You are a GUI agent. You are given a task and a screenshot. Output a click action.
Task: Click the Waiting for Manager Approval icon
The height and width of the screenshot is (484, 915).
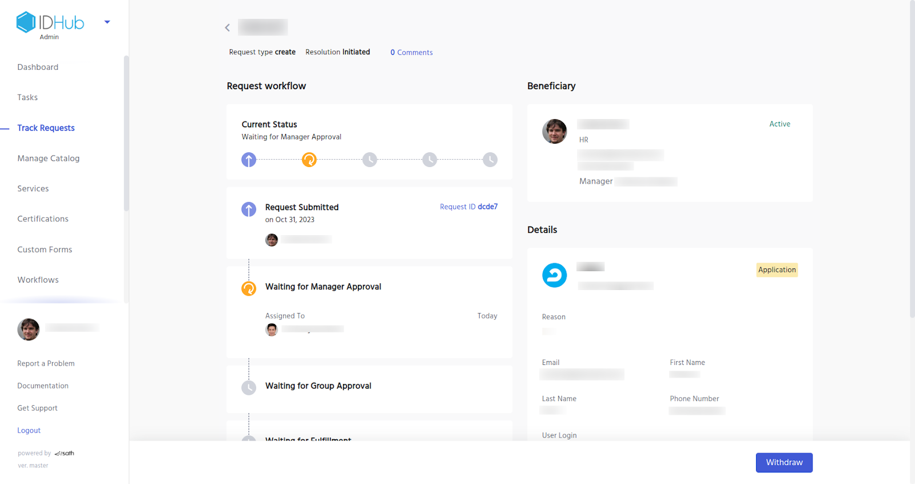(x=249, y=289)
